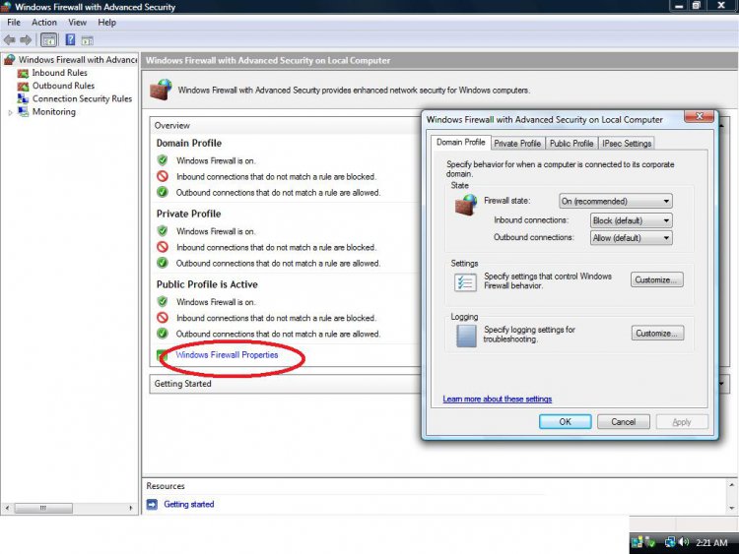Viewport: 739px width, 554px height.
Task: Click tree pane scrollbar right arrow
Action: pos(130,508)
